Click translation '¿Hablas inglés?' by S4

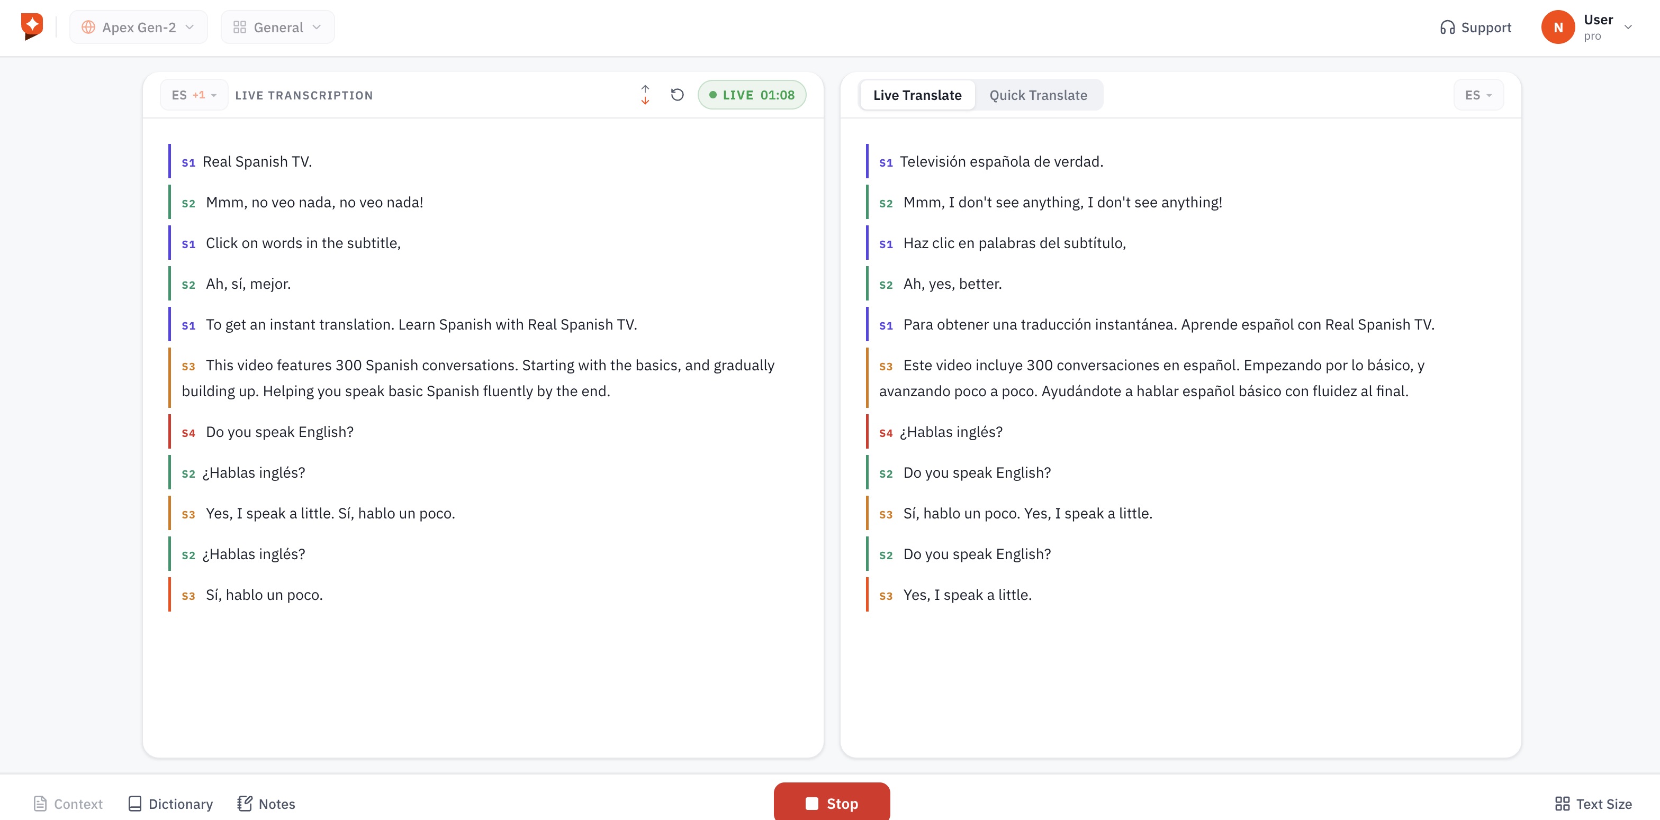951,432
